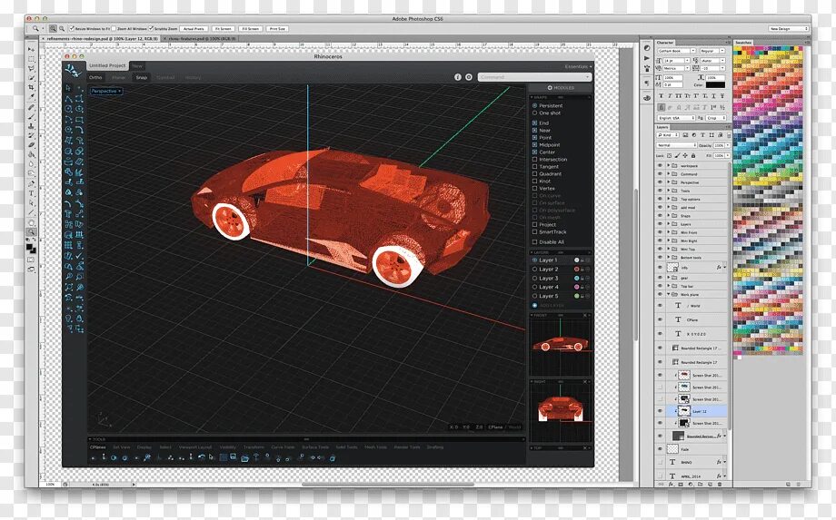Toggle Scrubby Zoom checkbox
The width and height of the screenshot is (836, 520).
click(x=152, y=29)
